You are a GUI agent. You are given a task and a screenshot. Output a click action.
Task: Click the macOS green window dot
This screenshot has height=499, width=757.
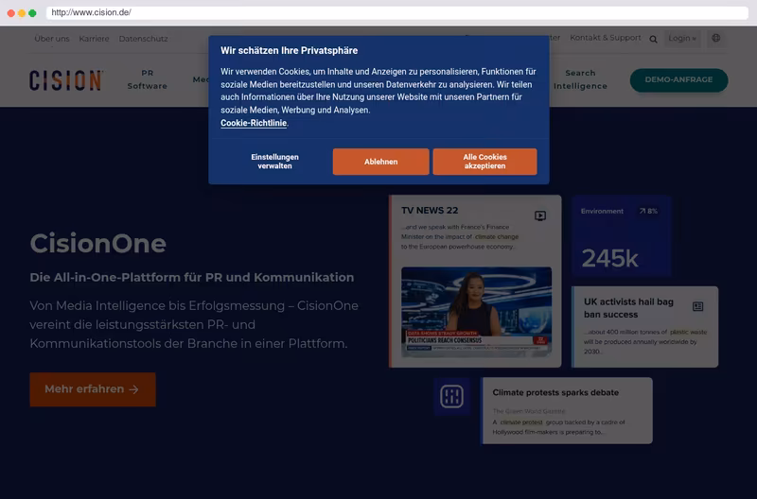[x=32, y=13]
